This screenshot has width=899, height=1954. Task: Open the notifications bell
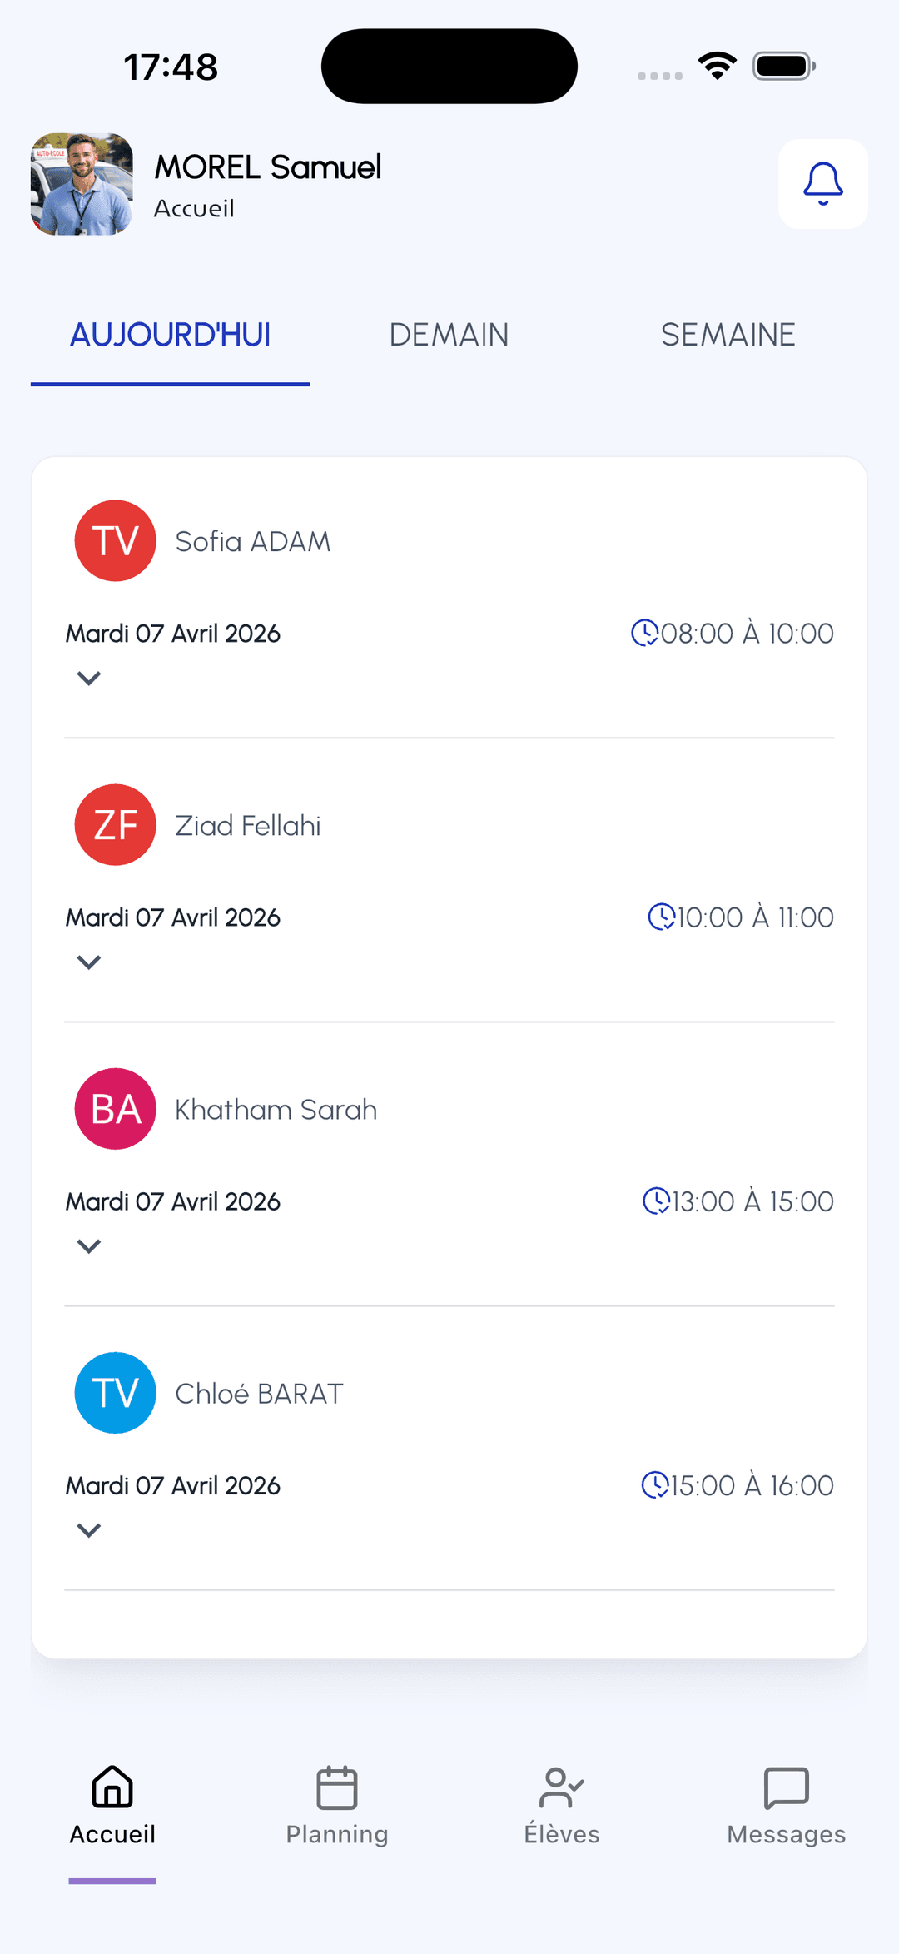pyautogui.click(x=822, y=184)
